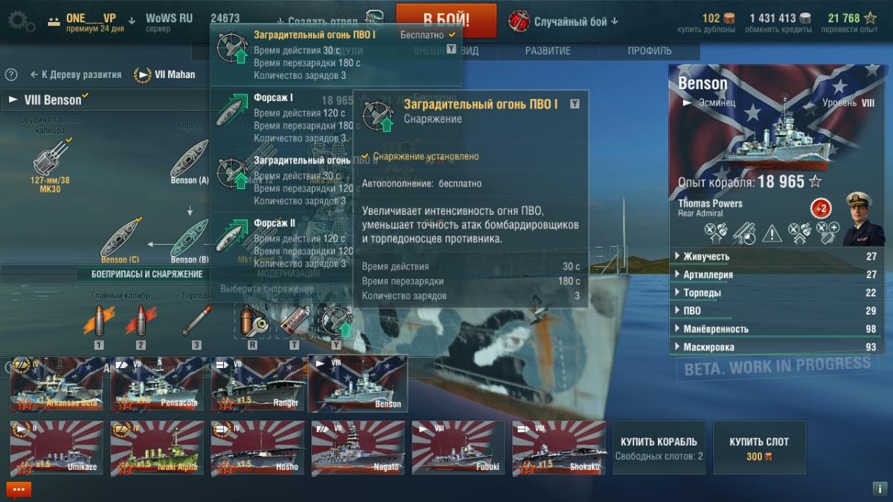
Task: Open the Случайный бой battle type dropdown
Action: 563,21
